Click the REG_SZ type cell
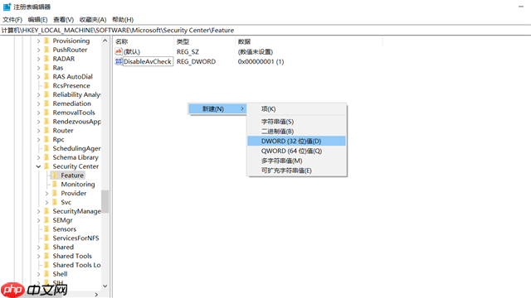Screen dimensions: 531x298 click(188, 51)
